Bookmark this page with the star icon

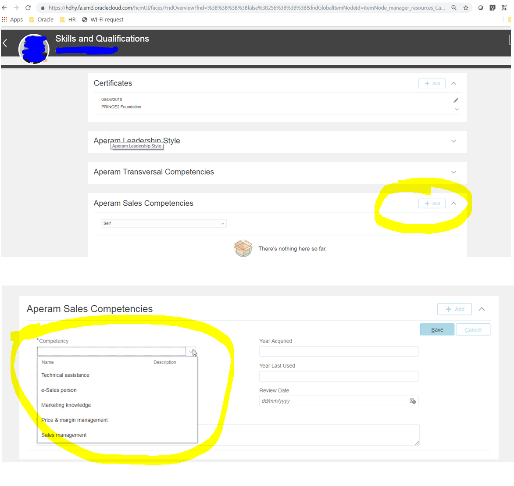click(466, 7)
